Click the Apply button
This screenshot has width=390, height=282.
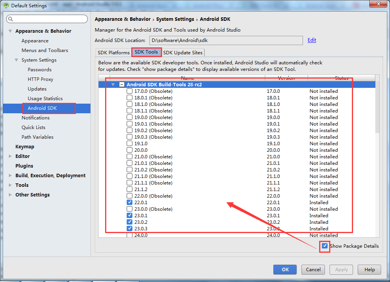click(341, 270)
